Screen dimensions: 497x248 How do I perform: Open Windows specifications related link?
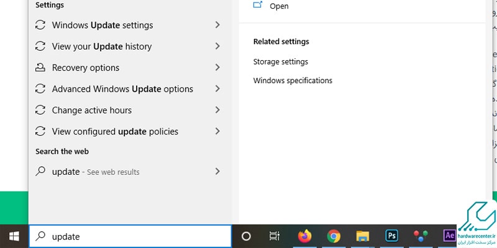[x=293, y=81]
